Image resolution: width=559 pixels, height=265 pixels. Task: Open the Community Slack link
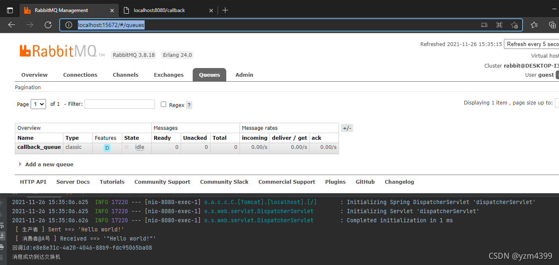point(224,182)
